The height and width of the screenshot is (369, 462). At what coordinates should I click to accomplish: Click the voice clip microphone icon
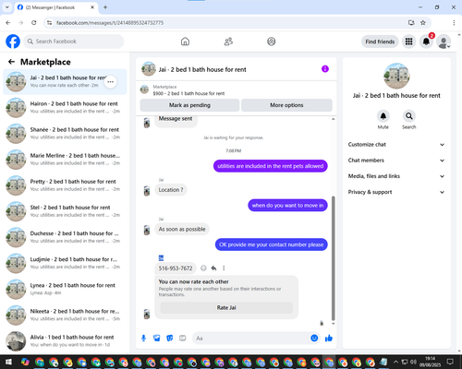coord(143,339)
